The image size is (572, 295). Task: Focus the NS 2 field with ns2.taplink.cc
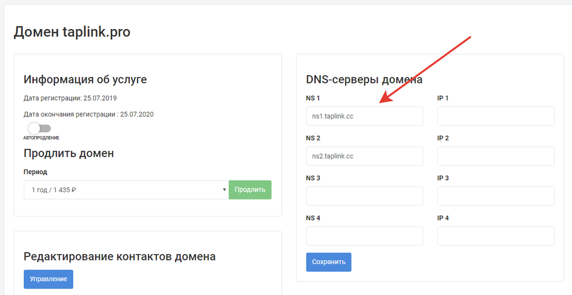click(x=364, y=156)
